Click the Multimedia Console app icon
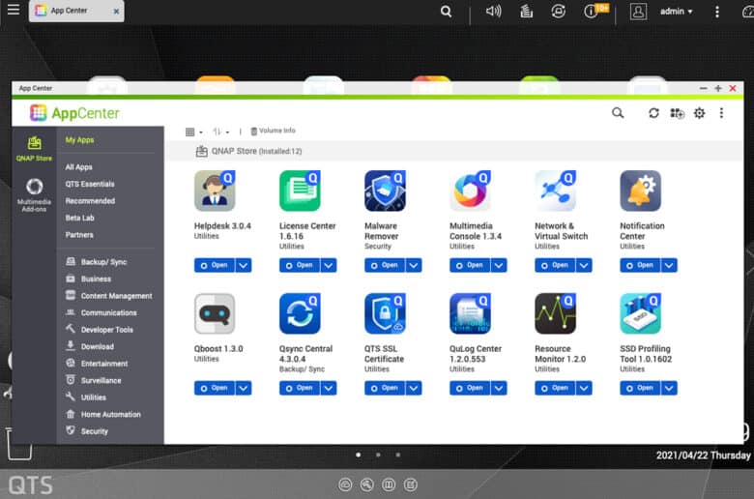Viewport: 754px width, 499px height. tap(470, 191)
